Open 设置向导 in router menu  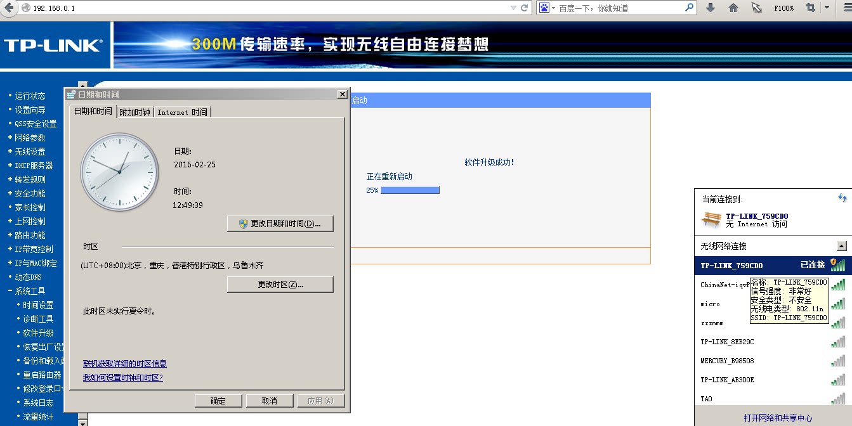(30, 110)
